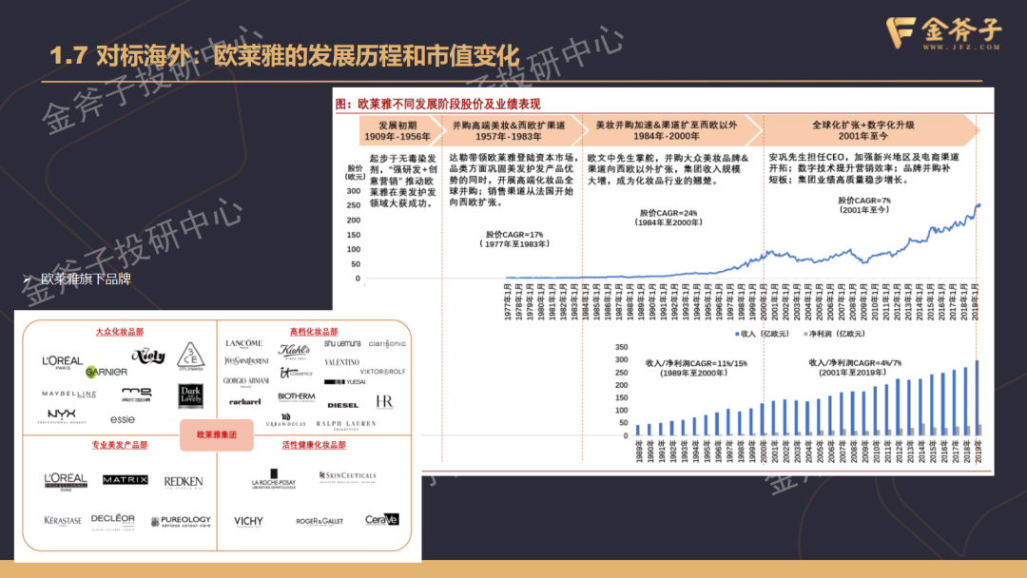
Task: Click the 收入/净利润CAGR=4%/7% annotation
Action: (x=856, y=367)
